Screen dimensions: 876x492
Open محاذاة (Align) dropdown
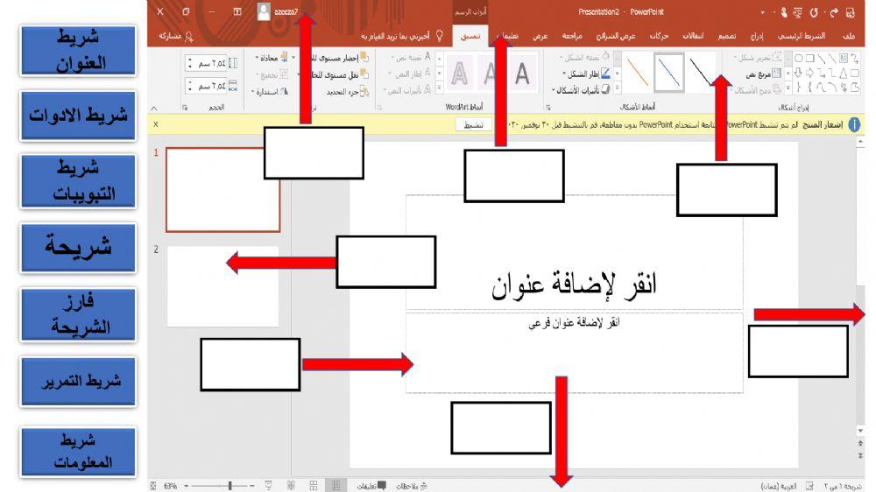point(271,58)
